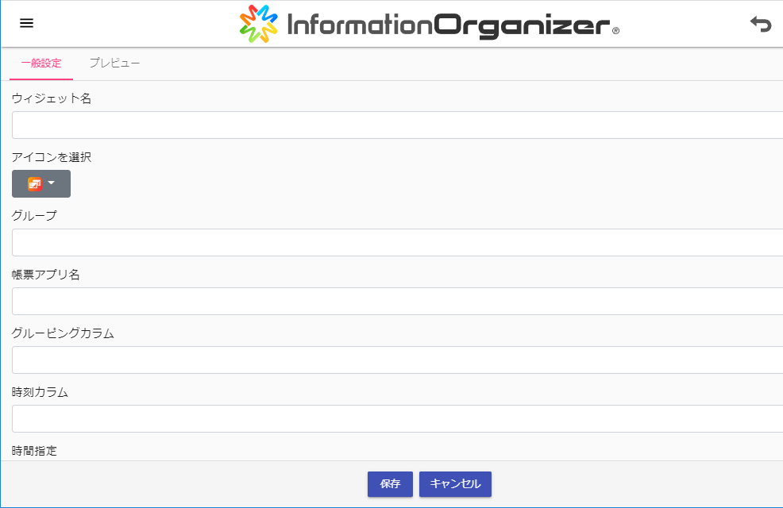The height and width of the screenshot is (508, 783).
Task: Click the orange widget icon preview
Action: pyautogui.click(x=35, y=184)
